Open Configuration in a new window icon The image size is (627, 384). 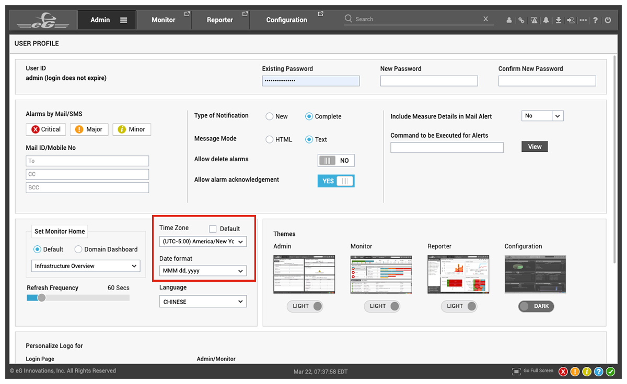[321, 14]
